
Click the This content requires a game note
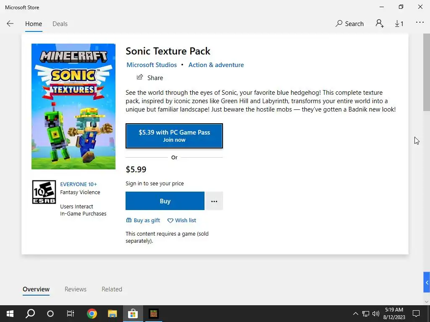(167, 237)
